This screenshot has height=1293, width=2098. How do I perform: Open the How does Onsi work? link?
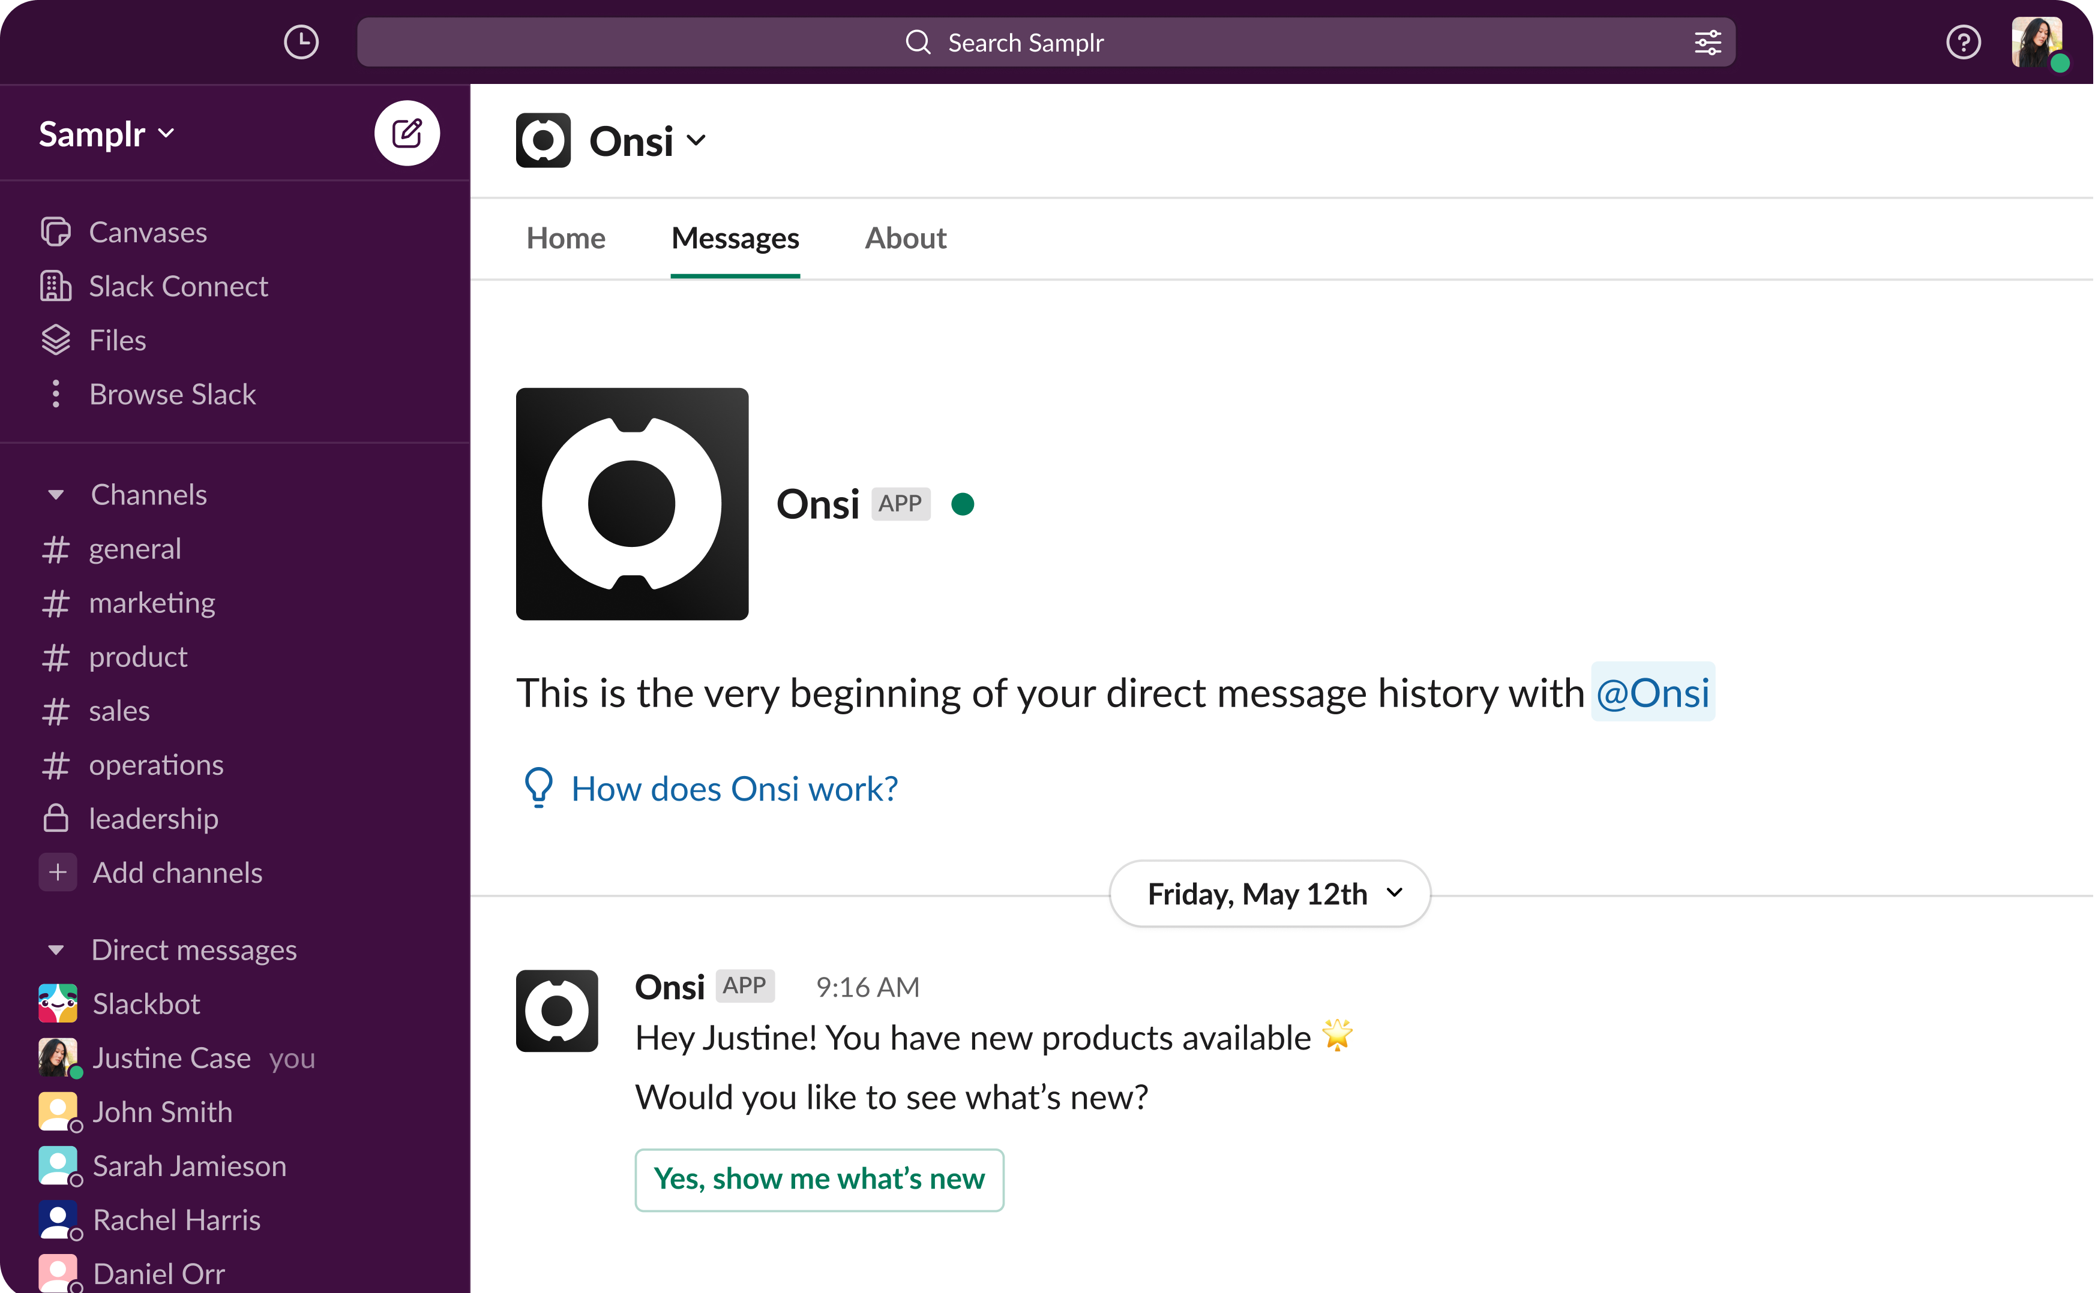click(734, 789)
